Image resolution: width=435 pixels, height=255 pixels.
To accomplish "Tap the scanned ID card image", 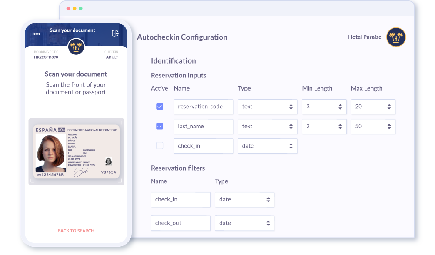I will 77,151.
